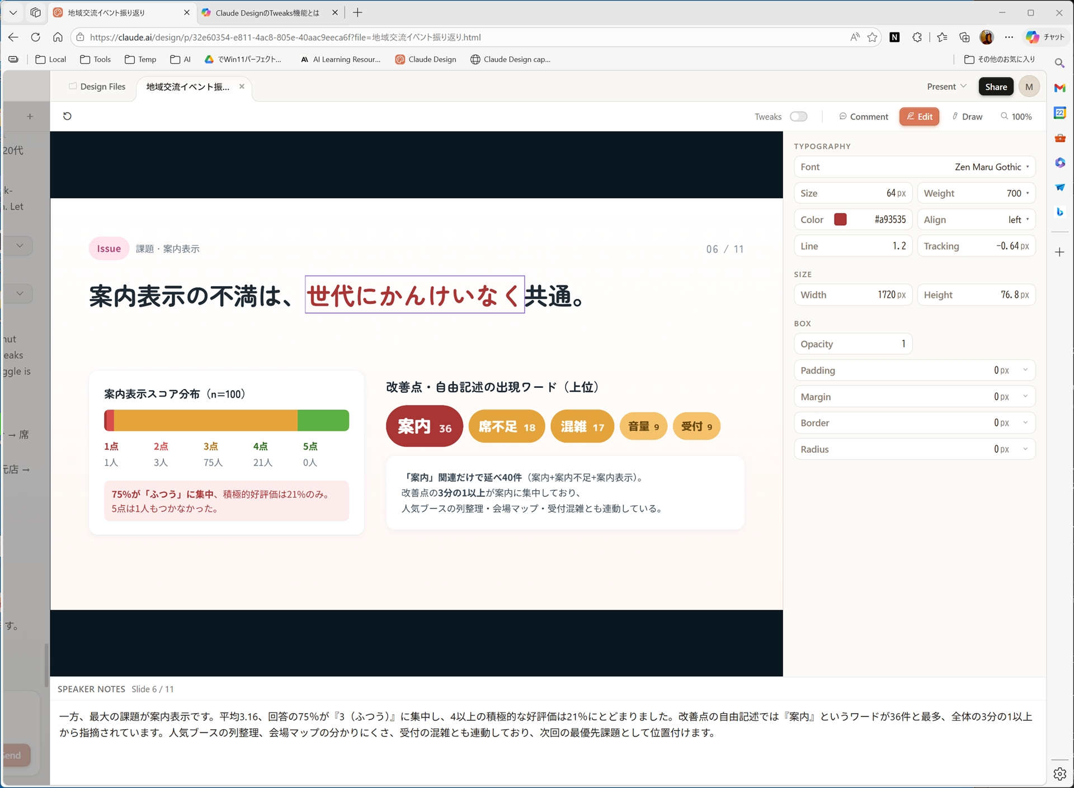
Task: Click the Opacity value field
Action: [902, 344]
